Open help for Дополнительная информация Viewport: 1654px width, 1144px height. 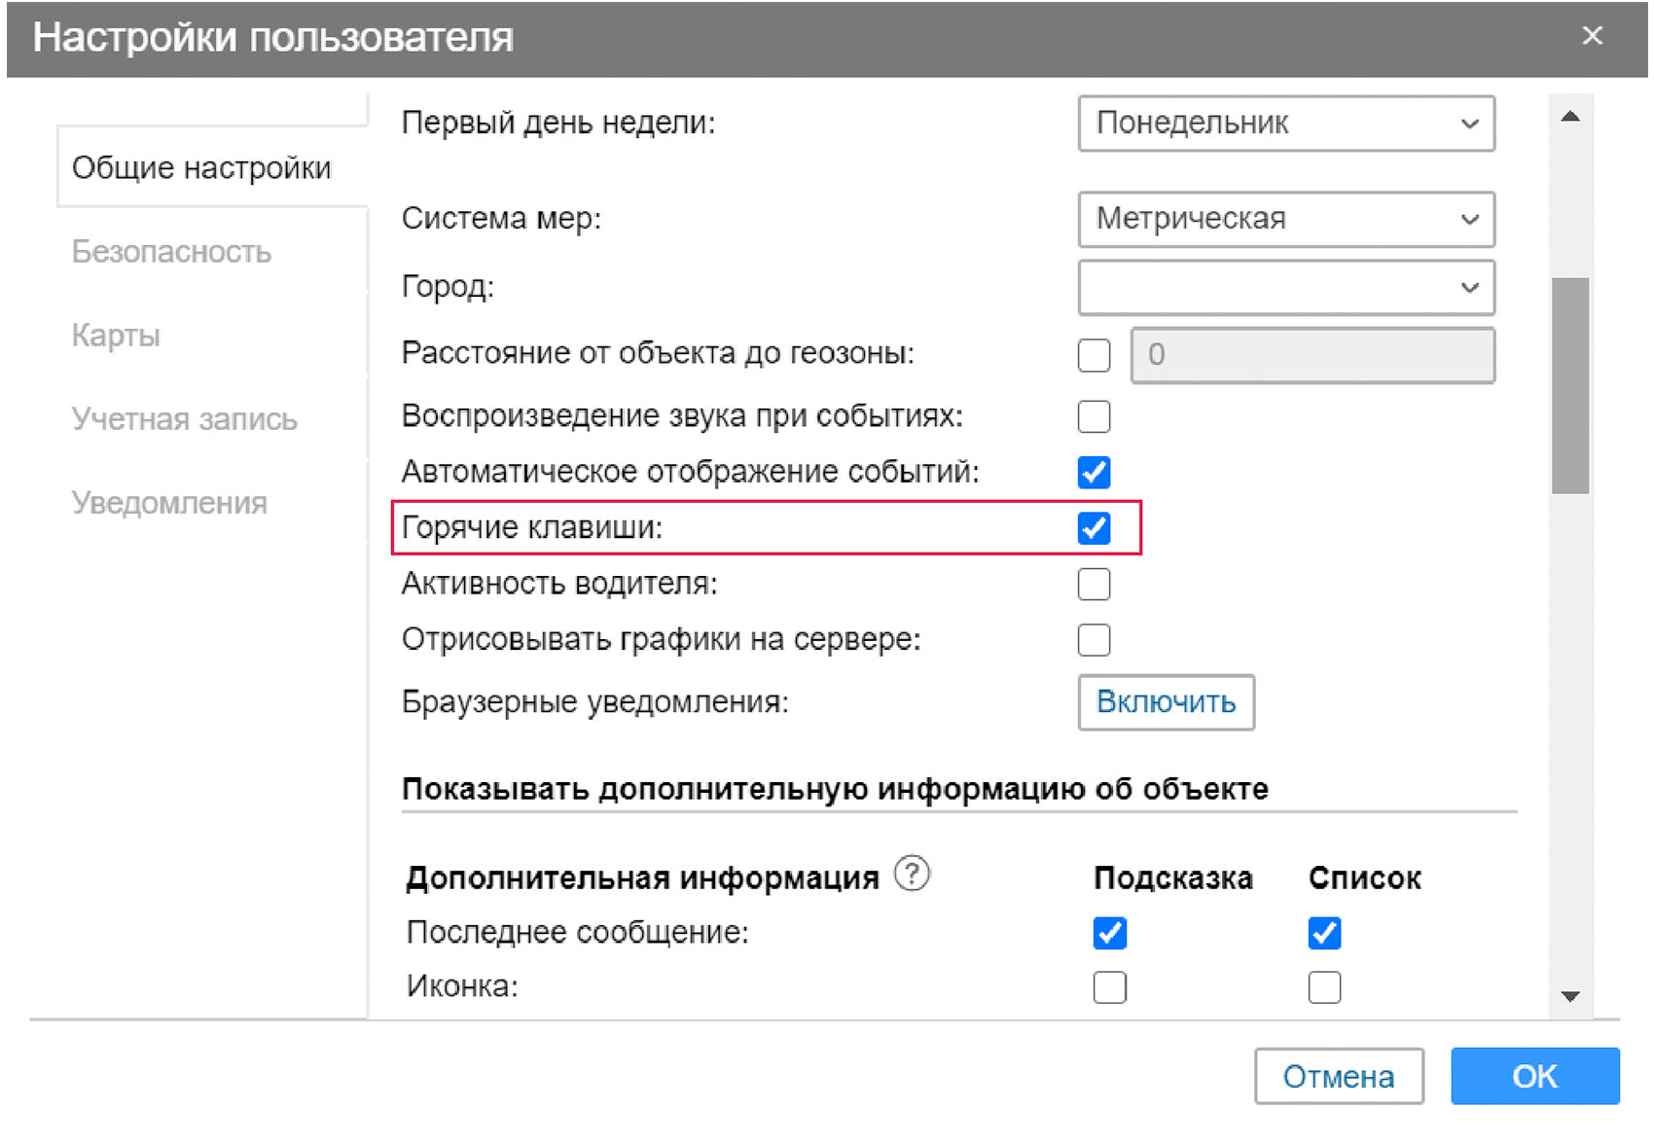click(x=912, y=875)
